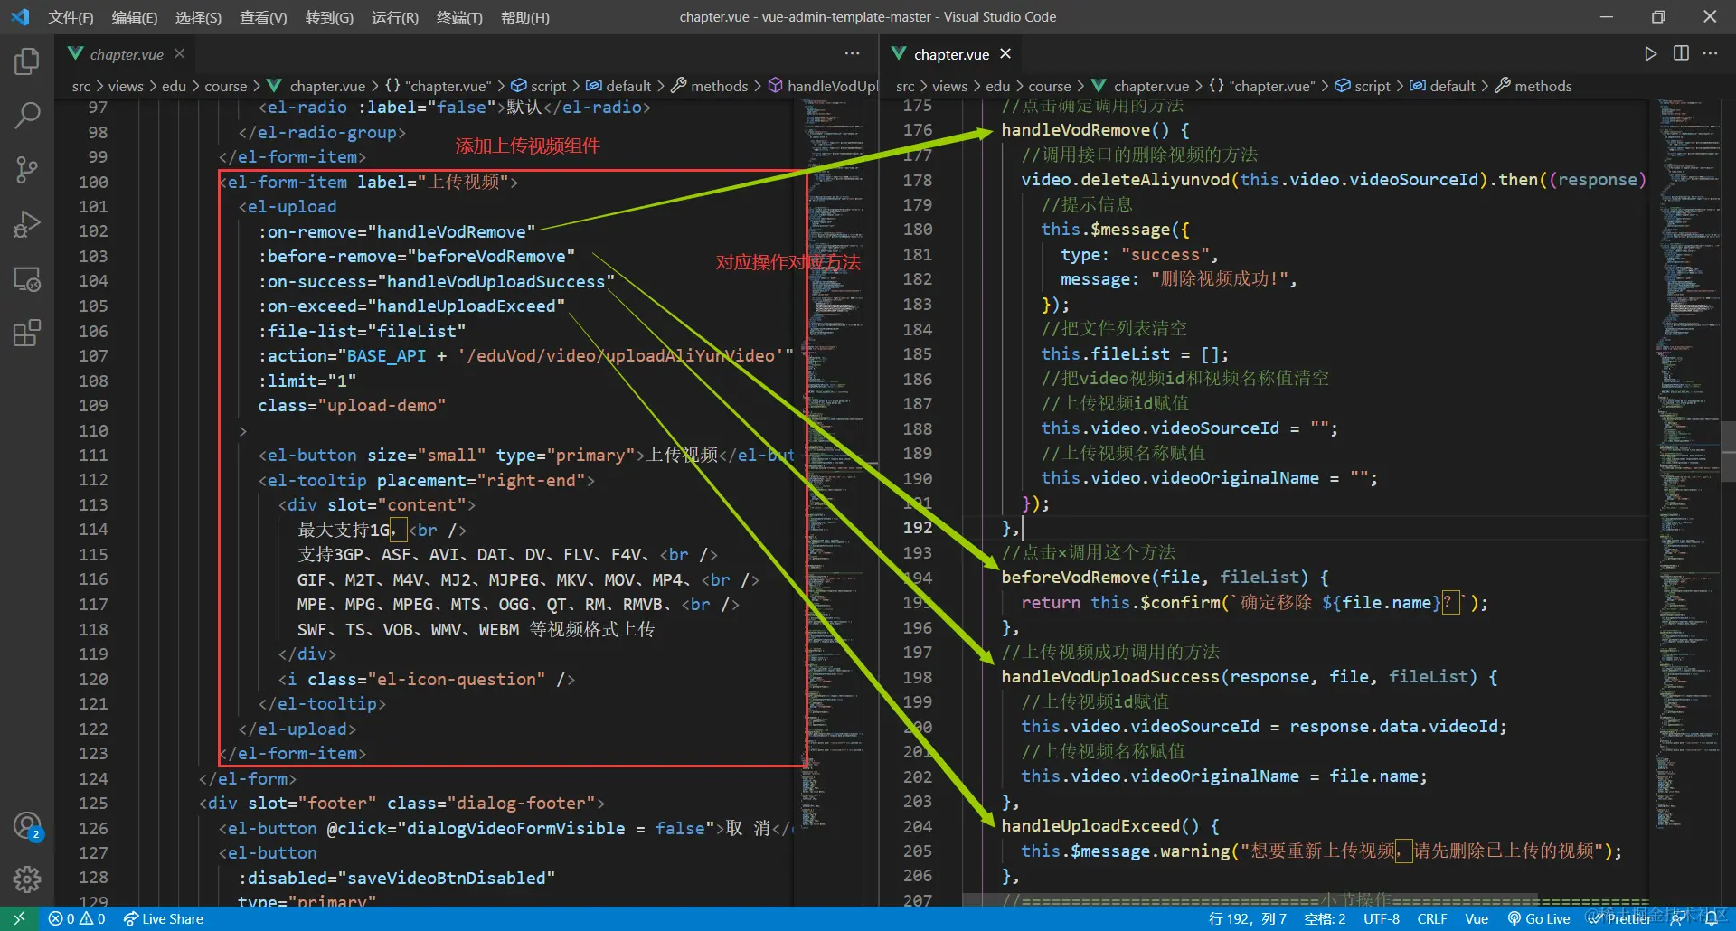Change indentation via 空格: 2
Viewport: 1736px width, 931px height.
(x=1325, y=918)
